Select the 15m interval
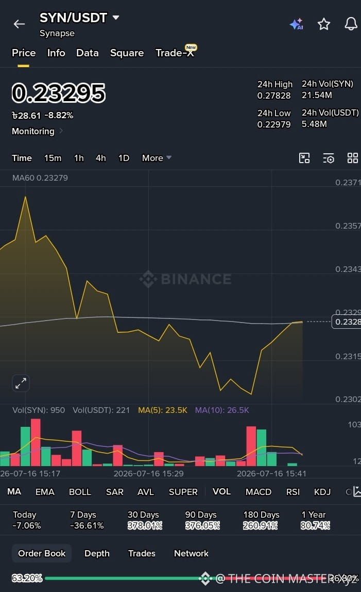 53,158
